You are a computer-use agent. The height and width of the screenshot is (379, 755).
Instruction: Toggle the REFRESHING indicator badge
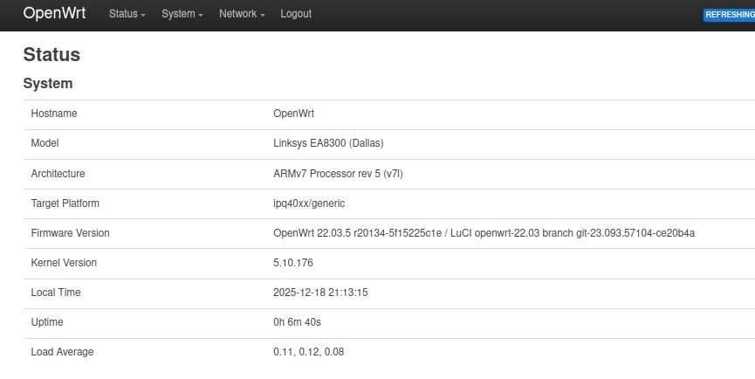click(729, 15)
